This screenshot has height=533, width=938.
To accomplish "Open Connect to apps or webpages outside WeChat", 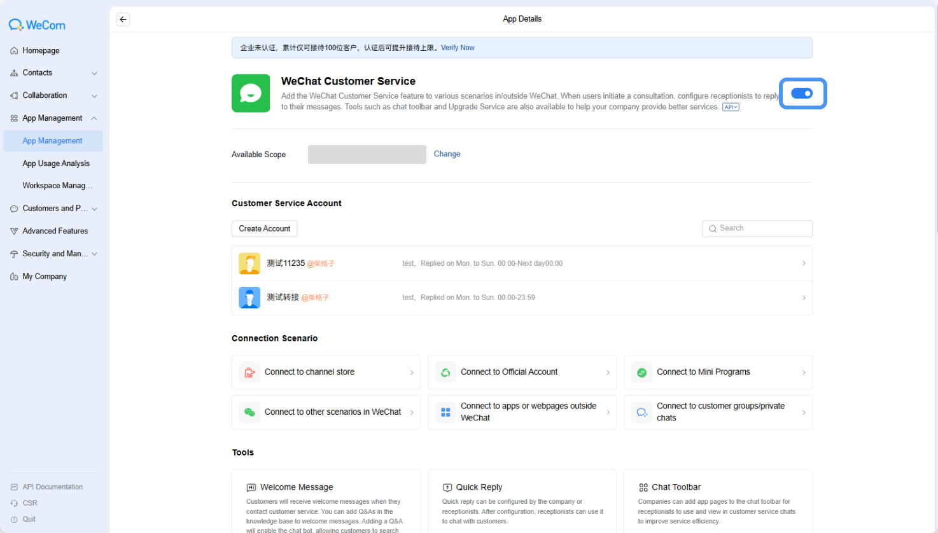I will [x=522, y=412].
